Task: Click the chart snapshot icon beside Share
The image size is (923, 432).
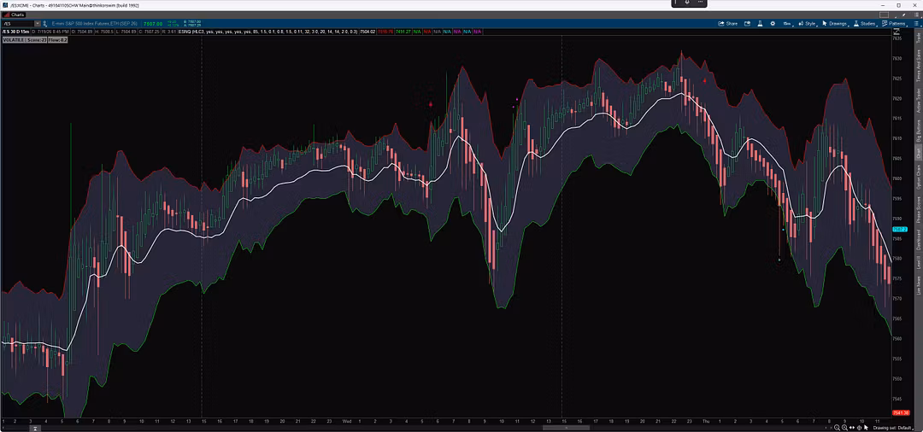Action: click(747, 24)
